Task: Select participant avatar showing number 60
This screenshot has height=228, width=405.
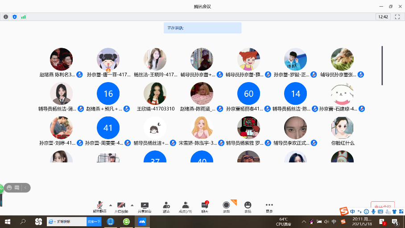Action: coord(248,94)
